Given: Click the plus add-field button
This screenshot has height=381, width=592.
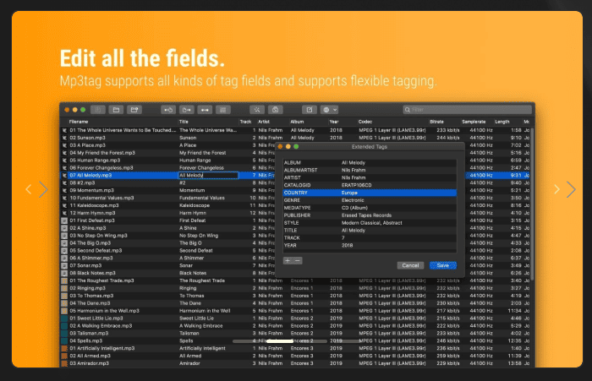Looking at the screenshot, I should click(288, 261).
